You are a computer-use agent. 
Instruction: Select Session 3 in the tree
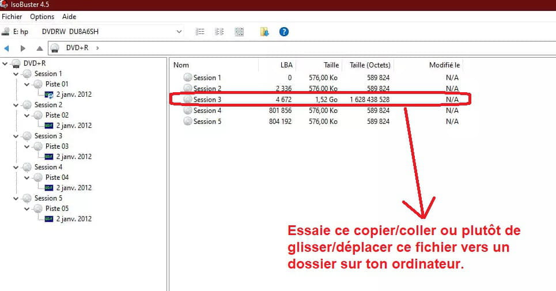pyautogui.click(x=48, y=136)
